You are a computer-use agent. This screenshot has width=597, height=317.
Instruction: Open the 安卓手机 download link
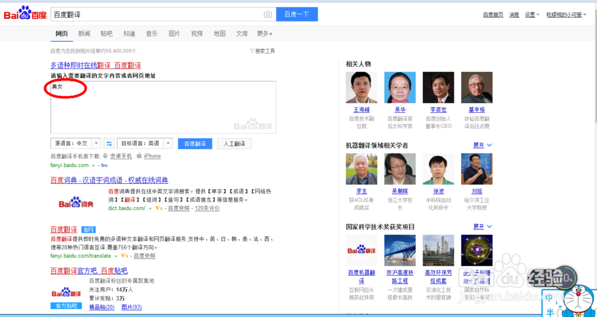pyautogui.click(x=121, y=156)
